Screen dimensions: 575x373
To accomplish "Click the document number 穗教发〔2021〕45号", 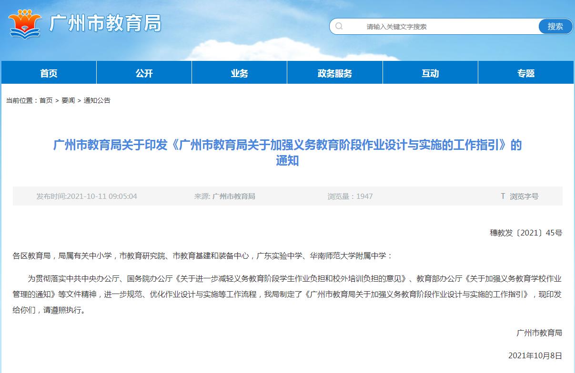I will pyautogui.click(x=526, y=233).
